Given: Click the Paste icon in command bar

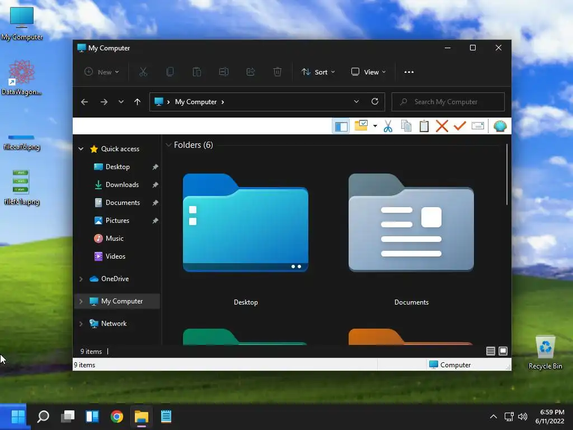Looking at the screenshot, I should pos(196,72).
